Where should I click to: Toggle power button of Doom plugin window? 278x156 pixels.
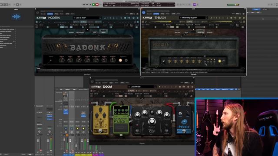point(92,81)
